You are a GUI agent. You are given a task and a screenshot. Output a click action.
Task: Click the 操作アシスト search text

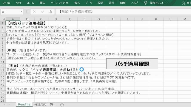(x=157, y=3)
